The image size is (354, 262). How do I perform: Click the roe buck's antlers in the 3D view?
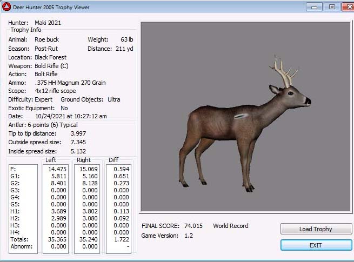[283, 71]
